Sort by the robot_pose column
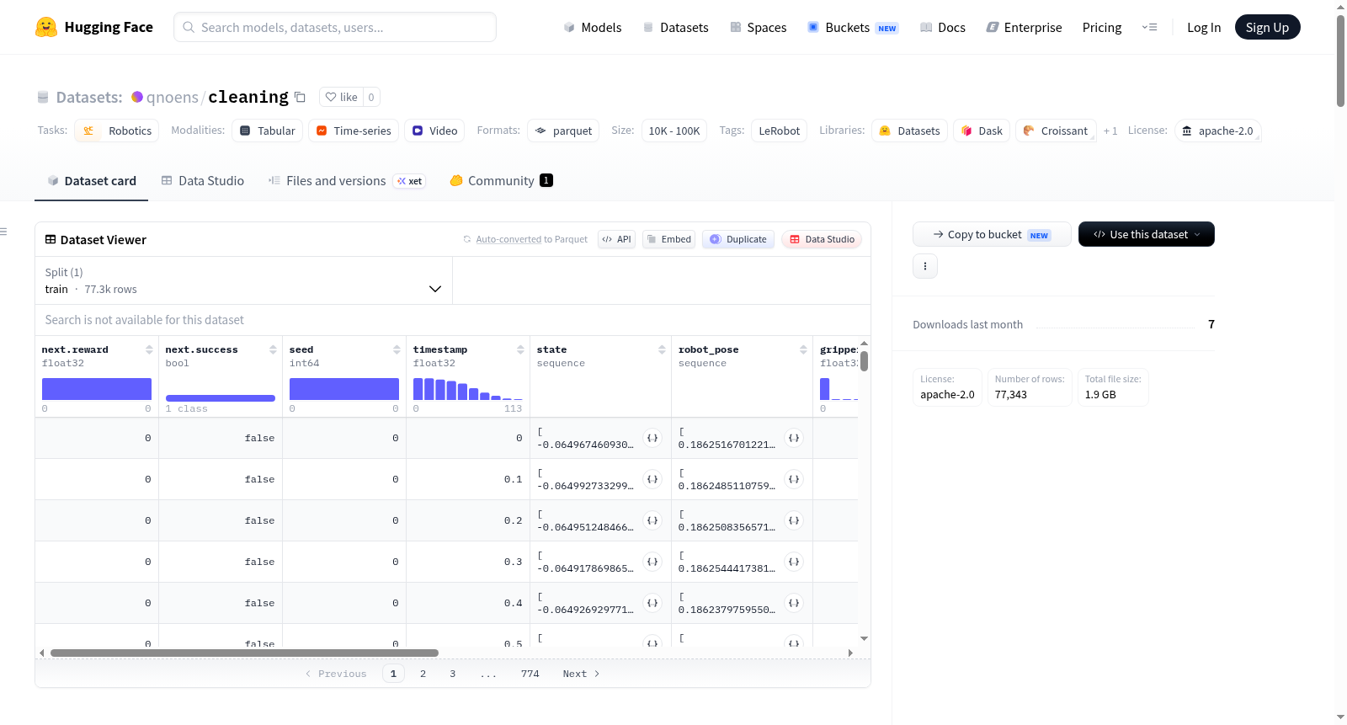This screenshot has width=1347, height=725. 803,349
